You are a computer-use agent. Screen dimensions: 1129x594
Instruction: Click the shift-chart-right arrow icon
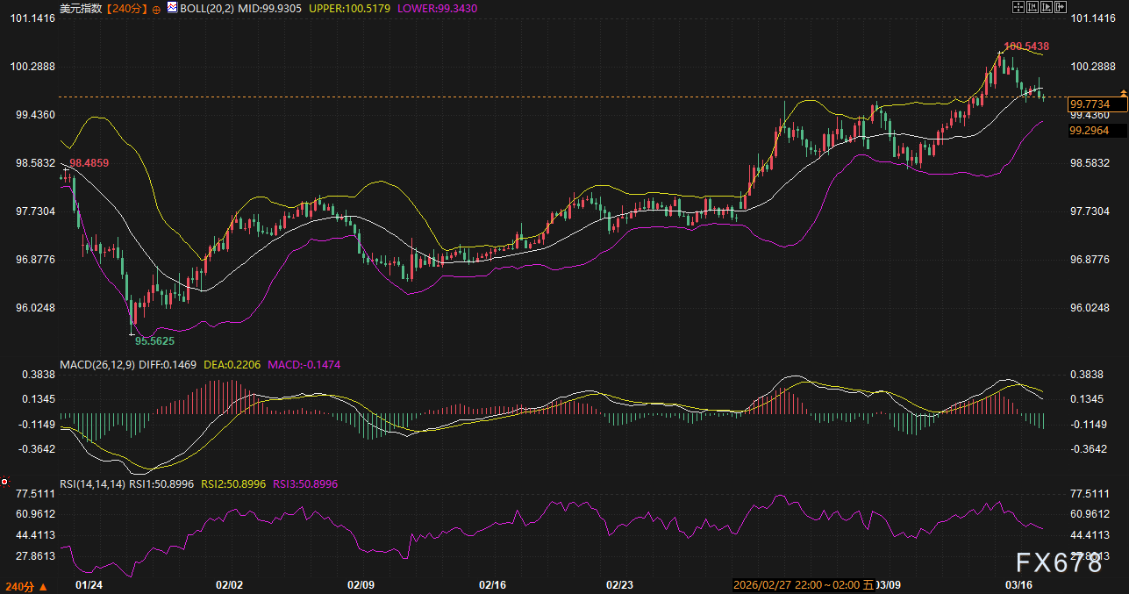pos(1061,7)
